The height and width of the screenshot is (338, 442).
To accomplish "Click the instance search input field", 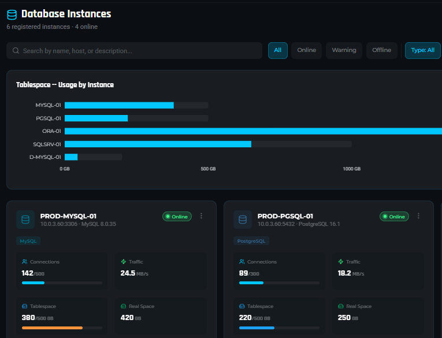I will [139, 51].
